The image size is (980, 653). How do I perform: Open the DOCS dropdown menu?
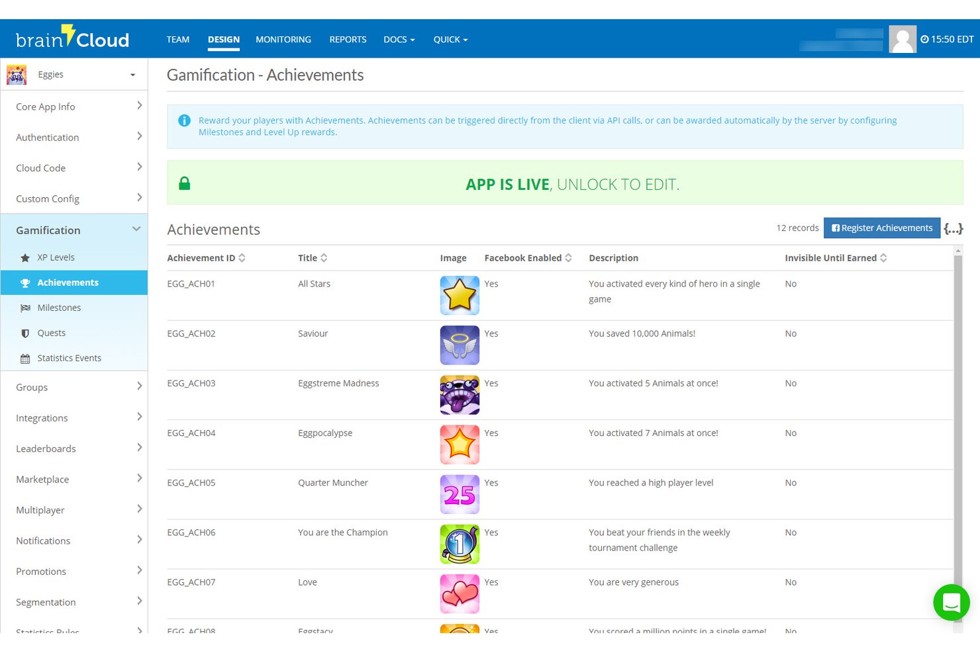coord(399,40)
